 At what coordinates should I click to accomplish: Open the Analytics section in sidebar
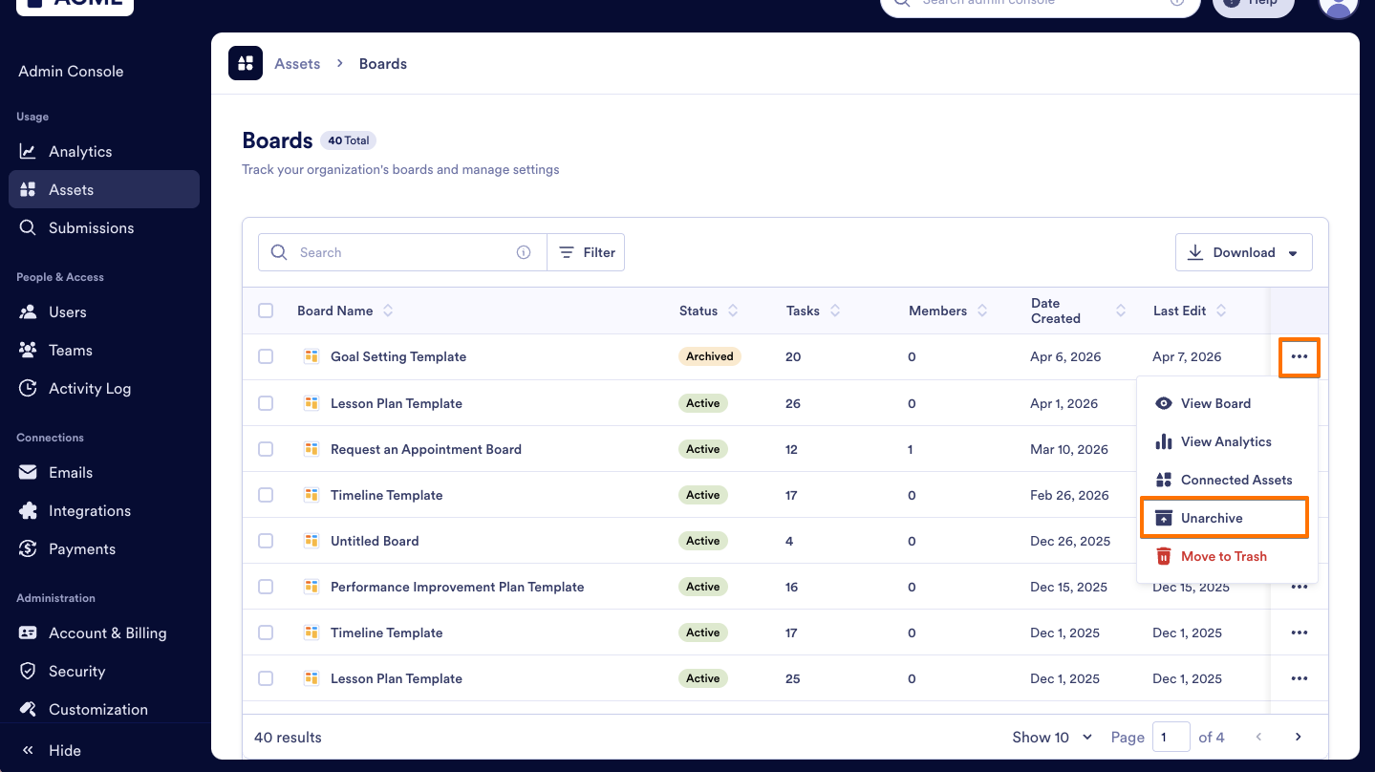point(80,151)
